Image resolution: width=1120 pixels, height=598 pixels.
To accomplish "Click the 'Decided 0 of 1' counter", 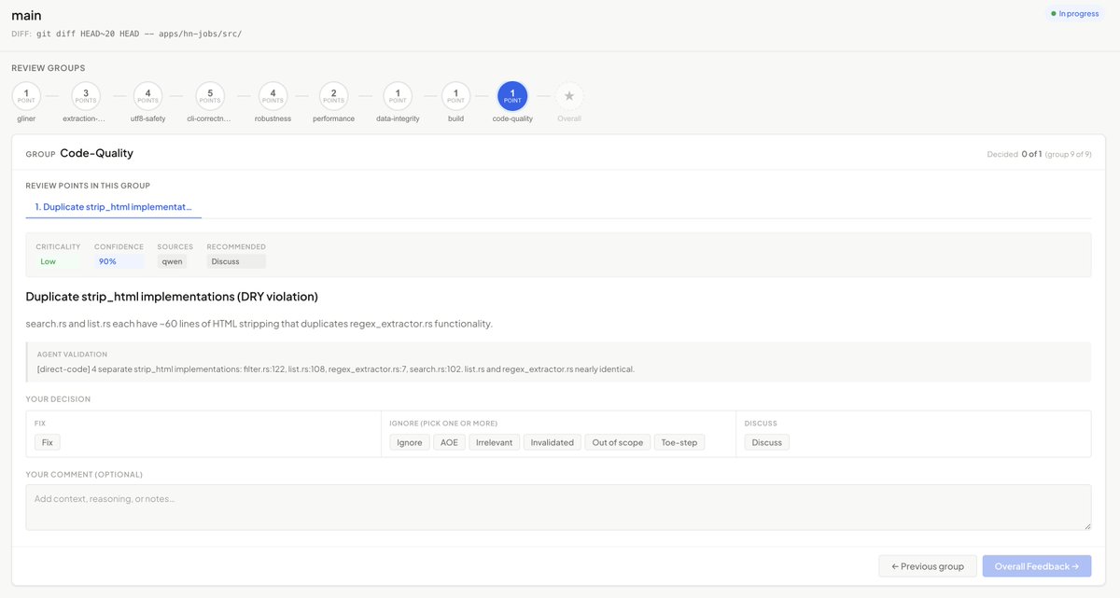I will (1014, 154).
